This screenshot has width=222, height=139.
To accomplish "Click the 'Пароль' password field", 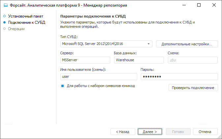I will pyautogui.click(x=179, y=76).
